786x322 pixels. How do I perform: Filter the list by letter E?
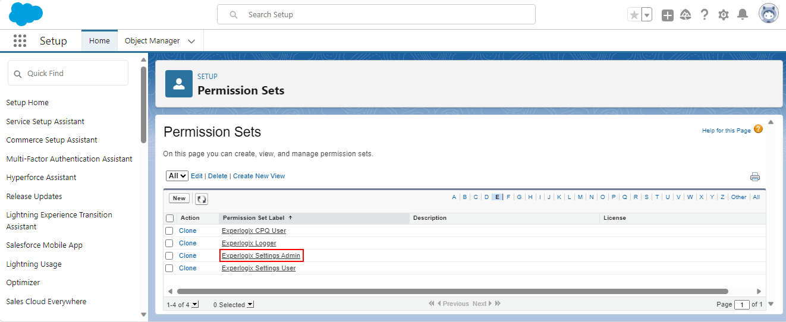pyautogui.click(x=497, y=197)
